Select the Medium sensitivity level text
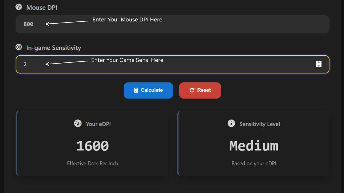 [x=254, y=145]
